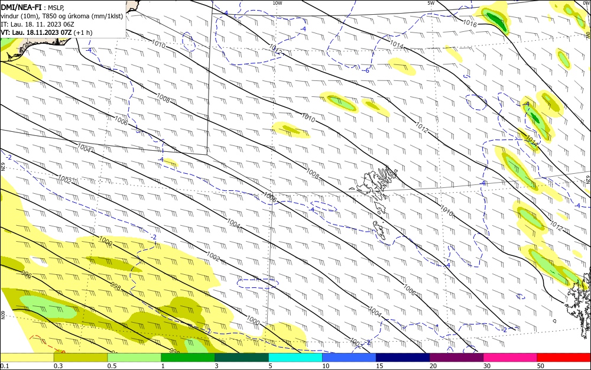The width and height of the screenshot is (591, 370).
Task: Select the red 50 mm legend swatch
Action: (x=564, y=358)
